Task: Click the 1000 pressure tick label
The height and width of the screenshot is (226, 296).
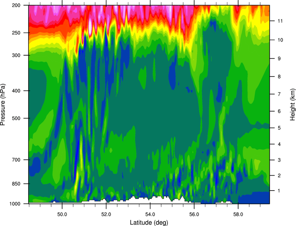Action: click(15, 204)
